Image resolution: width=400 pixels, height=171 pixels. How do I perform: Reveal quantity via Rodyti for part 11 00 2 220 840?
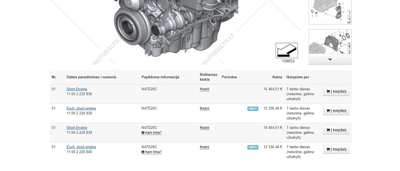tap(205, 147)
